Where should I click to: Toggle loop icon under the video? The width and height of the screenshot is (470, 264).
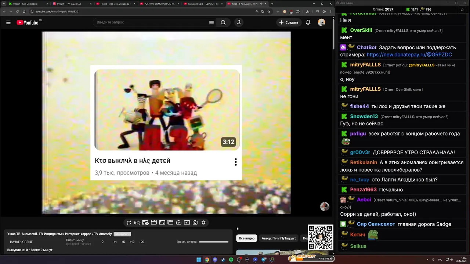click(x=129, y=223)
